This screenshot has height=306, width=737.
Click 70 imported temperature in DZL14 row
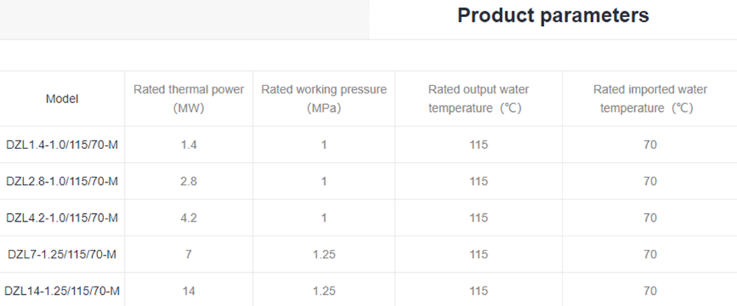click(x=650, y=291)
